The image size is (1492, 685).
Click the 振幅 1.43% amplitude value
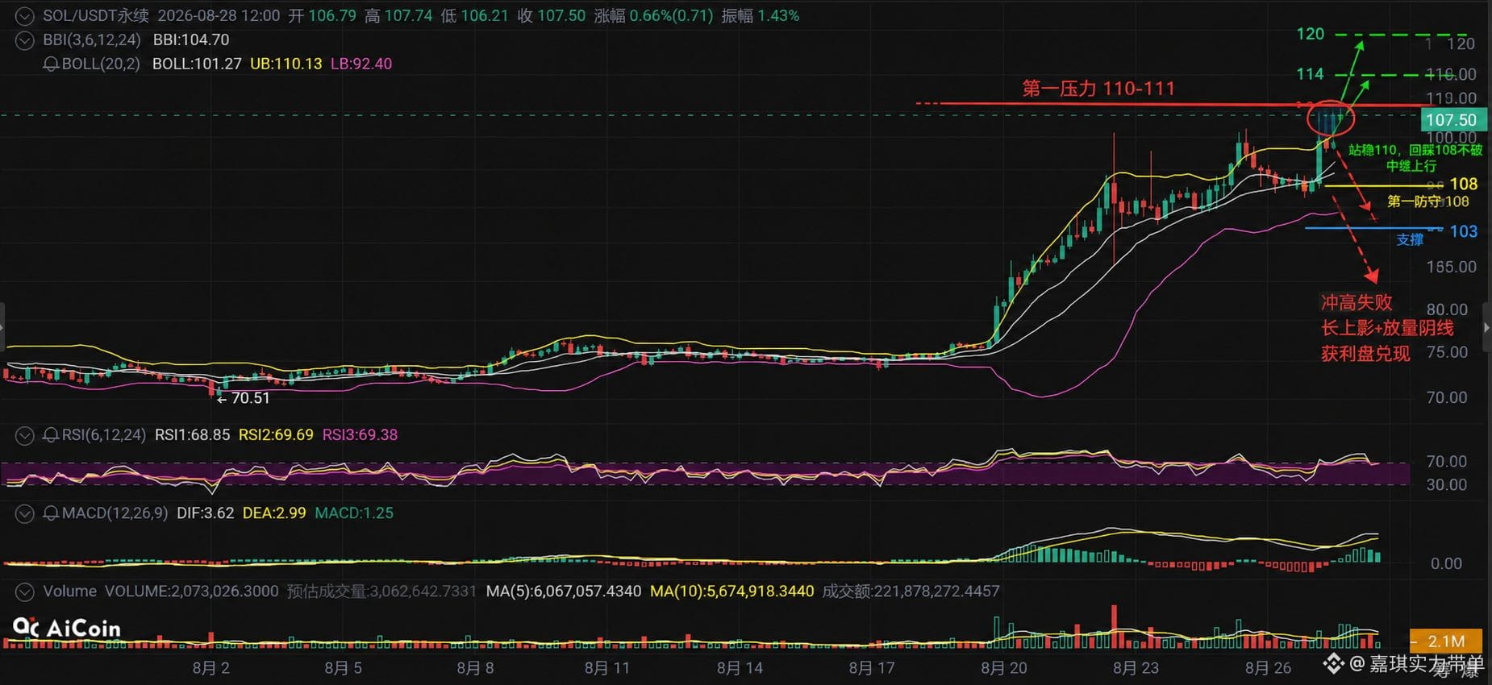point(761,16)
